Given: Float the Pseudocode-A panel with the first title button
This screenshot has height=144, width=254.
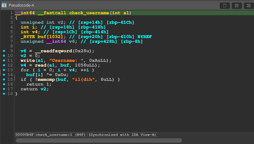Looking at the screenshot, I should tap(225, 5).
